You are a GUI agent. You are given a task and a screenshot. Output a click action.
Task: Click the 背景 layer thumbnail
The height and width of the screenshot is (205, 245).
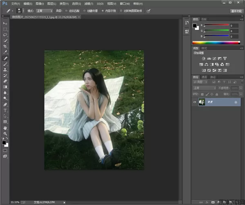point(202,102)
